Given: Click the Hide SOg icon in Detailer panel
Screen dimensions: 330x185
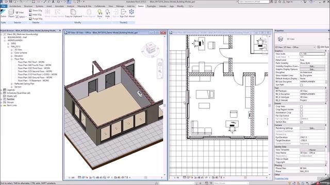Looking at the screenshot, I should (30, 15).
